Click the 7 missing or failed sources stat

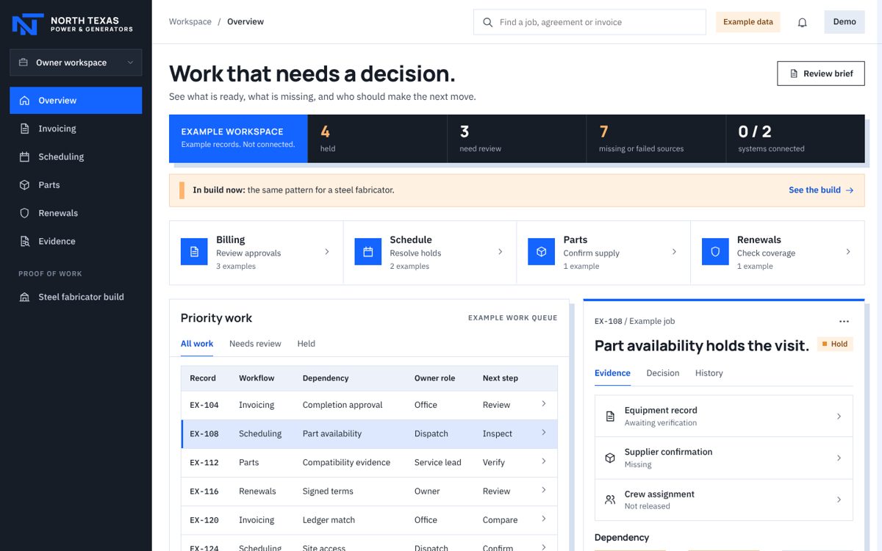point(656,139)
